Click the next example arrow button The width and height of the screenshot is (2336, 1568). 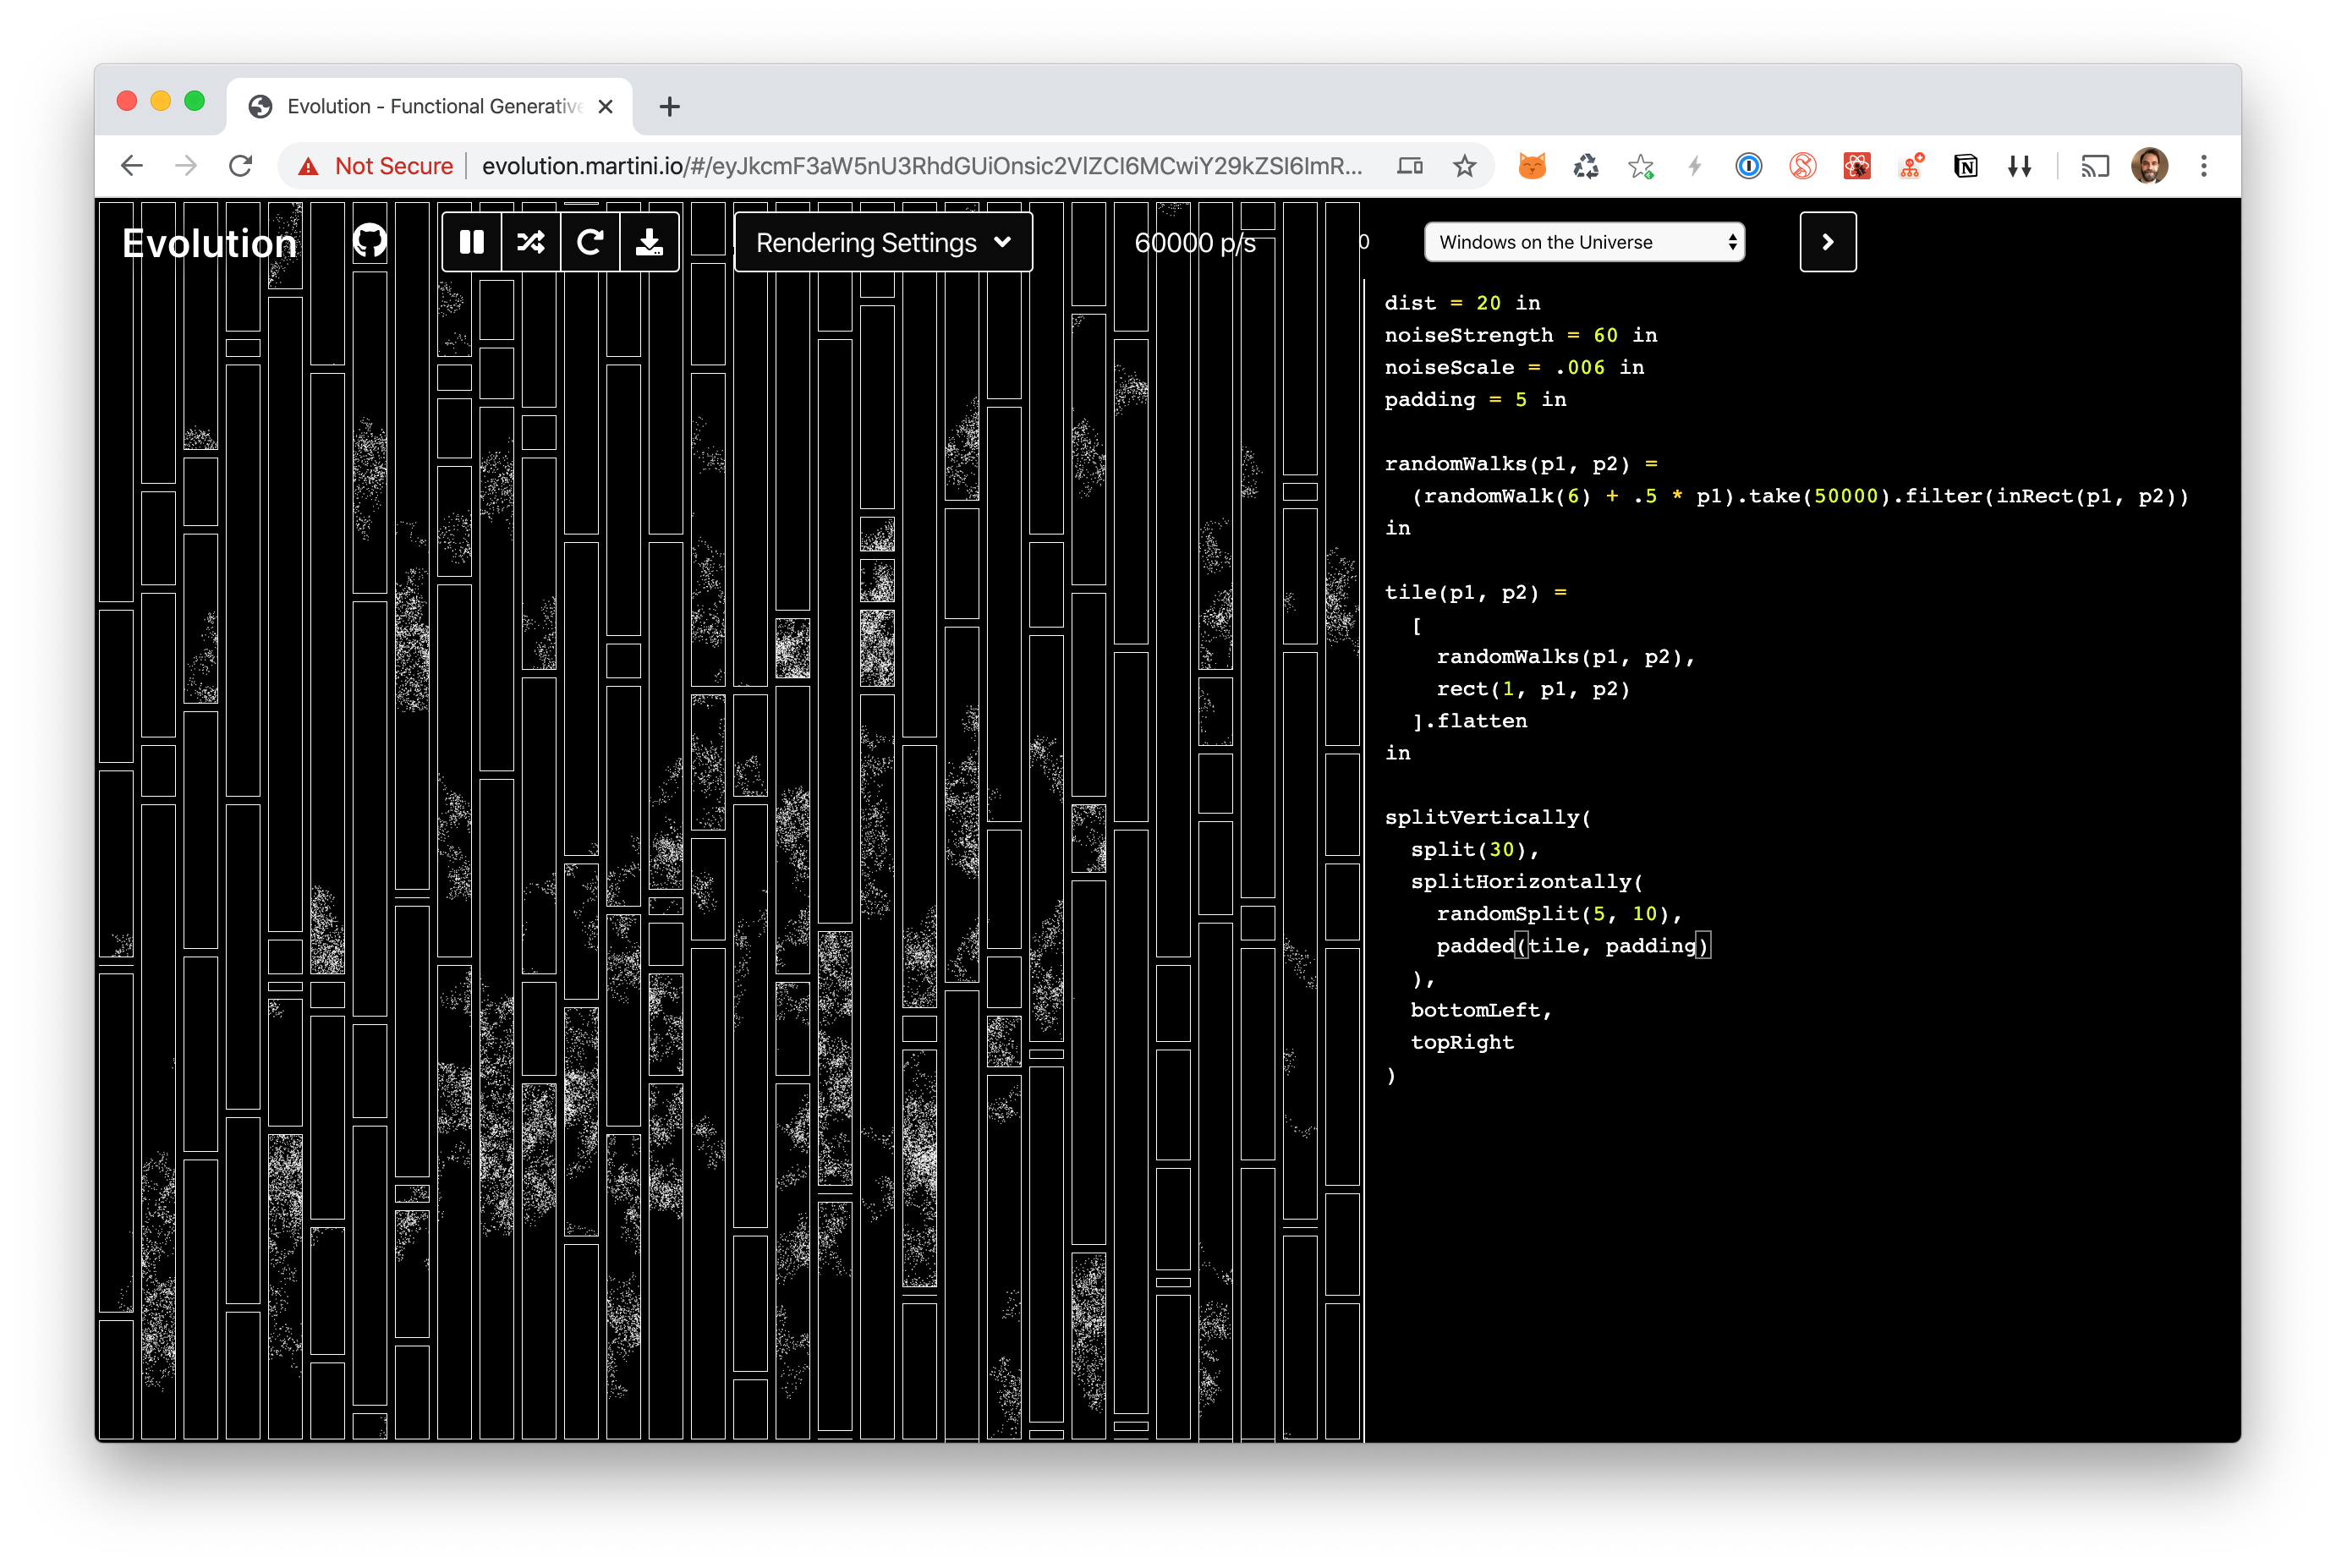click(1827, 242)
